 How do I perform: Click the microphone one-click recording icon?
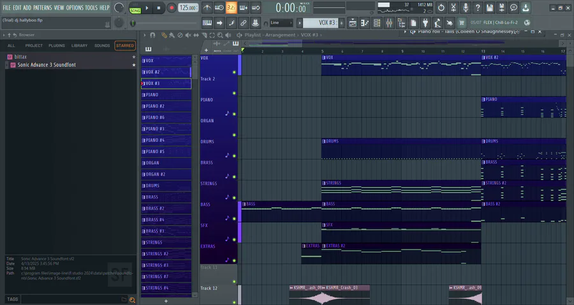tap(466, 7)
